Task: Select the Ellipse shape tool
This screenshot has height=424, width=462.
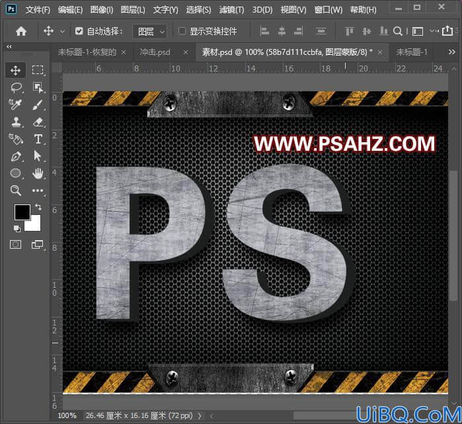Action: click(16, 173)
